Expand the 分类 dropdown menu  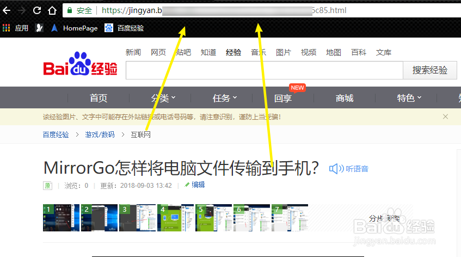(x=163, y=98)
